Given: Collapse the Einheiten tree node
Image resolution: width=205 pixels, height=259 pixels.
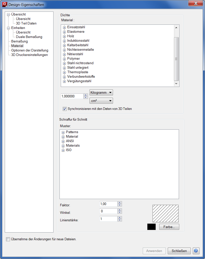Looking at the screenshot, I should click(x=8, y=28).
